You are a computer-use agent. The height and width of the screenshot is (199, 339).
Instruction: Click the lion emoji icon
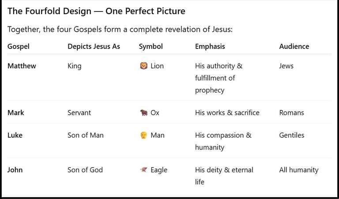(x=143, y=66)
